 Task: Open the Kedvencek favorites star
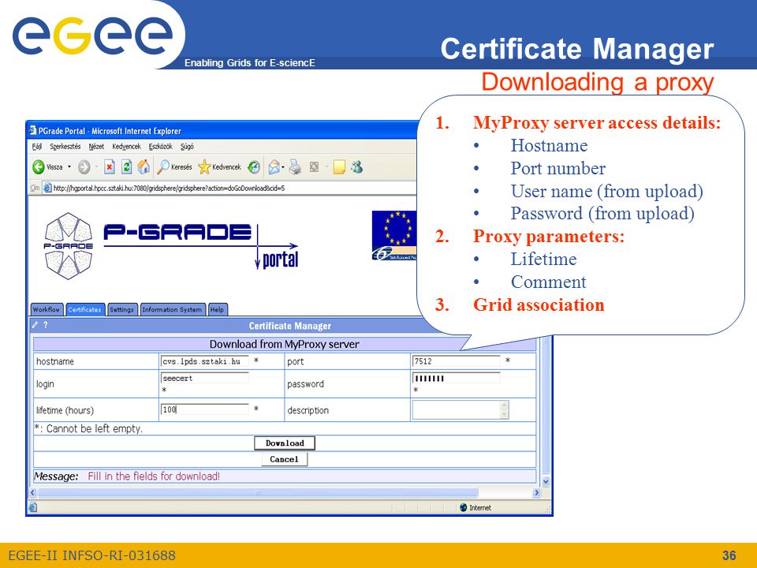pos(204,167)
